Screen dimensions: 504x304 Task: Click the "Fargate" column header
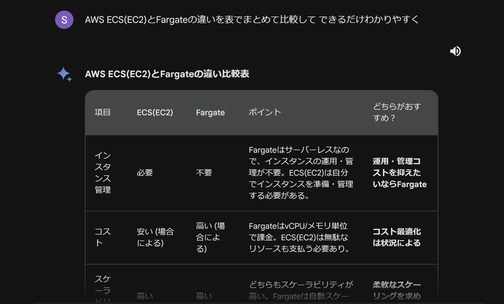(x=210, y=112)
